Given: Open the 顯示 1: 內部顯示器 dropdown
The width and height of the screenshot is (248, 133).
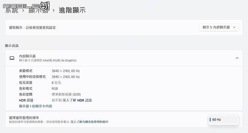Looking at the screenshot, I should pyautogui.click(x=219, y=27).
